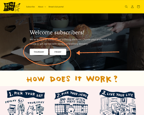Choose the THURSDAY delivery button
Viewport: 144px width, 115px height.
[x=39, y=52]
